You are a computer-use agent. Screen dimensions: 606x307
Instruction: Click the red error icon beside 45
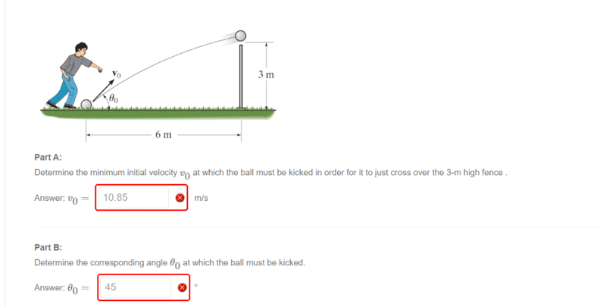[x=182, y=287]
